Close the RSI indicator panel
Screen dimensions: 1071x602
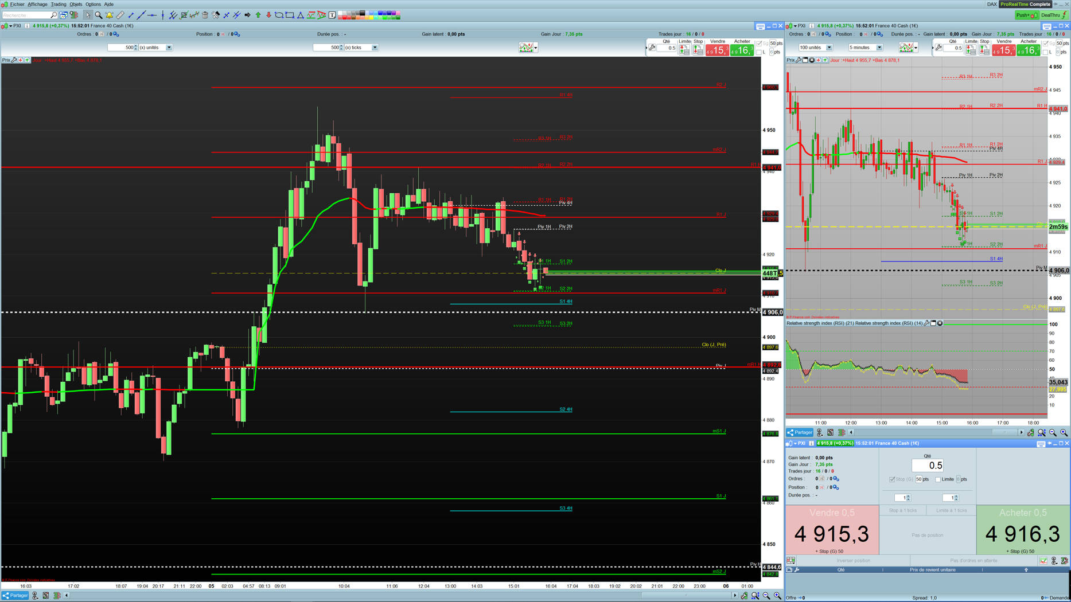(x=940, y=323)
